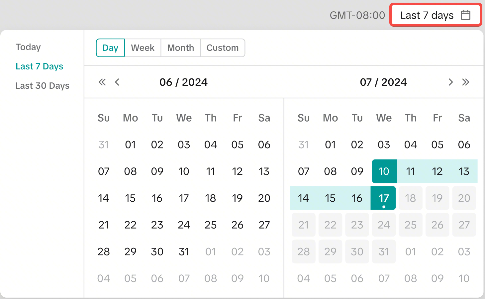This screenshot has height=299, width=485.
Task: Switch to the Week tab
Action: (143, 48)
